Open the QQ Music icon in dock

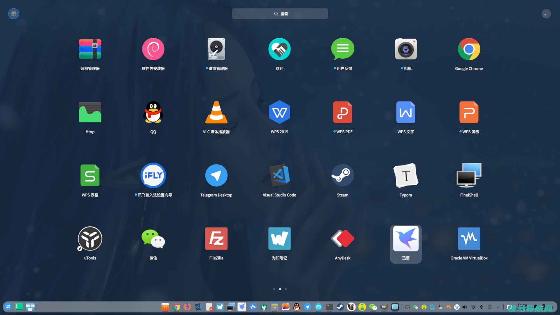point(362,307)
